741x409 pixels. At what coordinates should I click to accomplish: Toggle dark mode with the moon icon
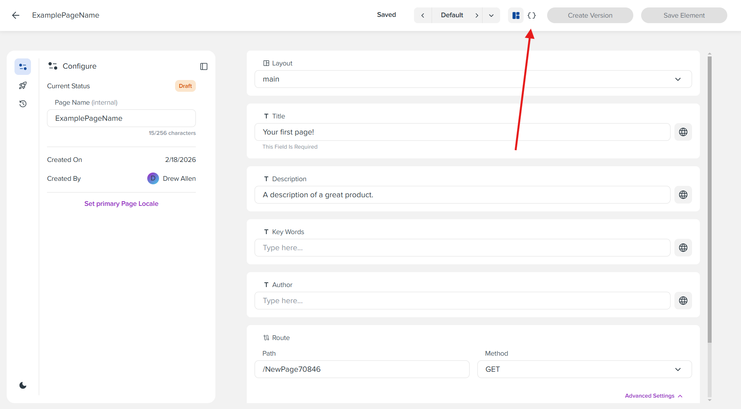pyautogui.click(x=22, y=385)
